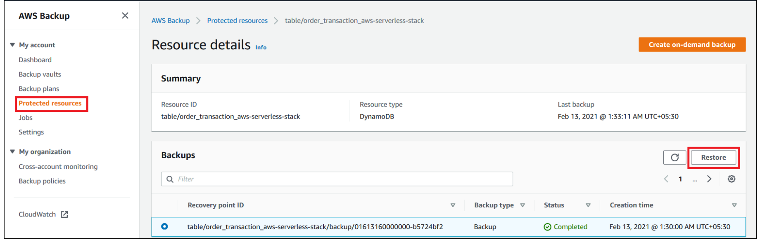Sort by Backup type column arrow
Viewport: 760px width, 242px height.
click(x=522, y=205)
